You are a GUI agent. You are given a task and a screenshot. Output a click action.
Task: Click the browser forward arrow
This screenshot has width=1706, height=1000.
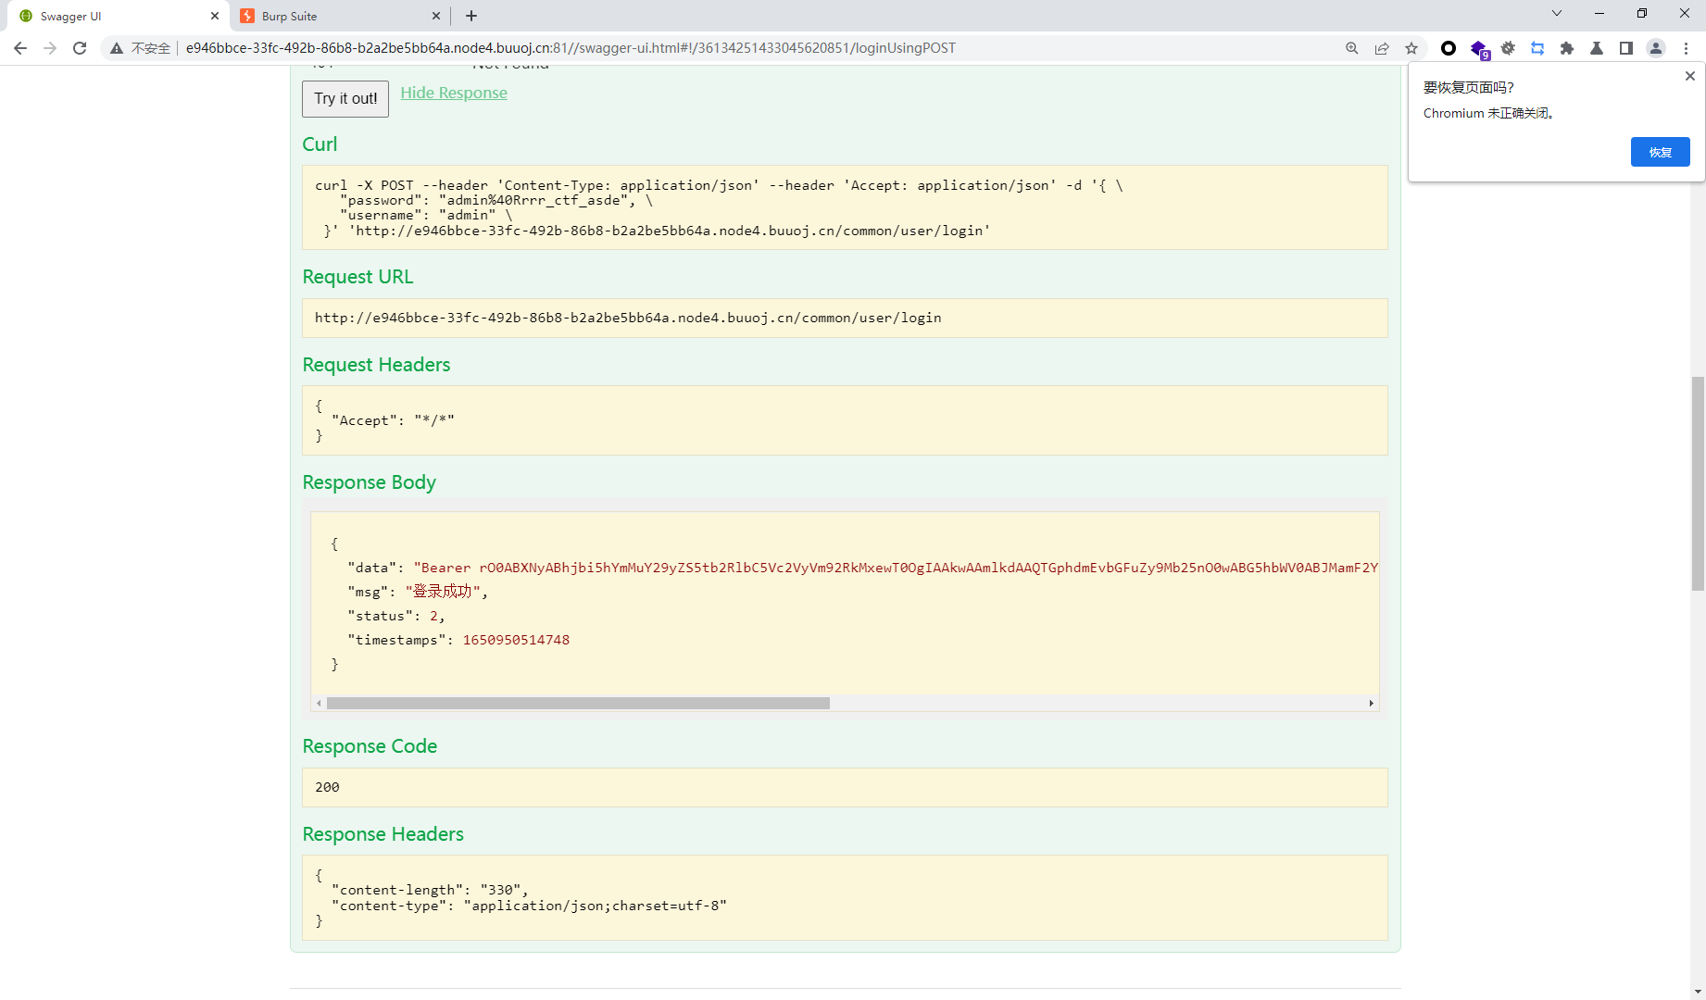point(50,48)
